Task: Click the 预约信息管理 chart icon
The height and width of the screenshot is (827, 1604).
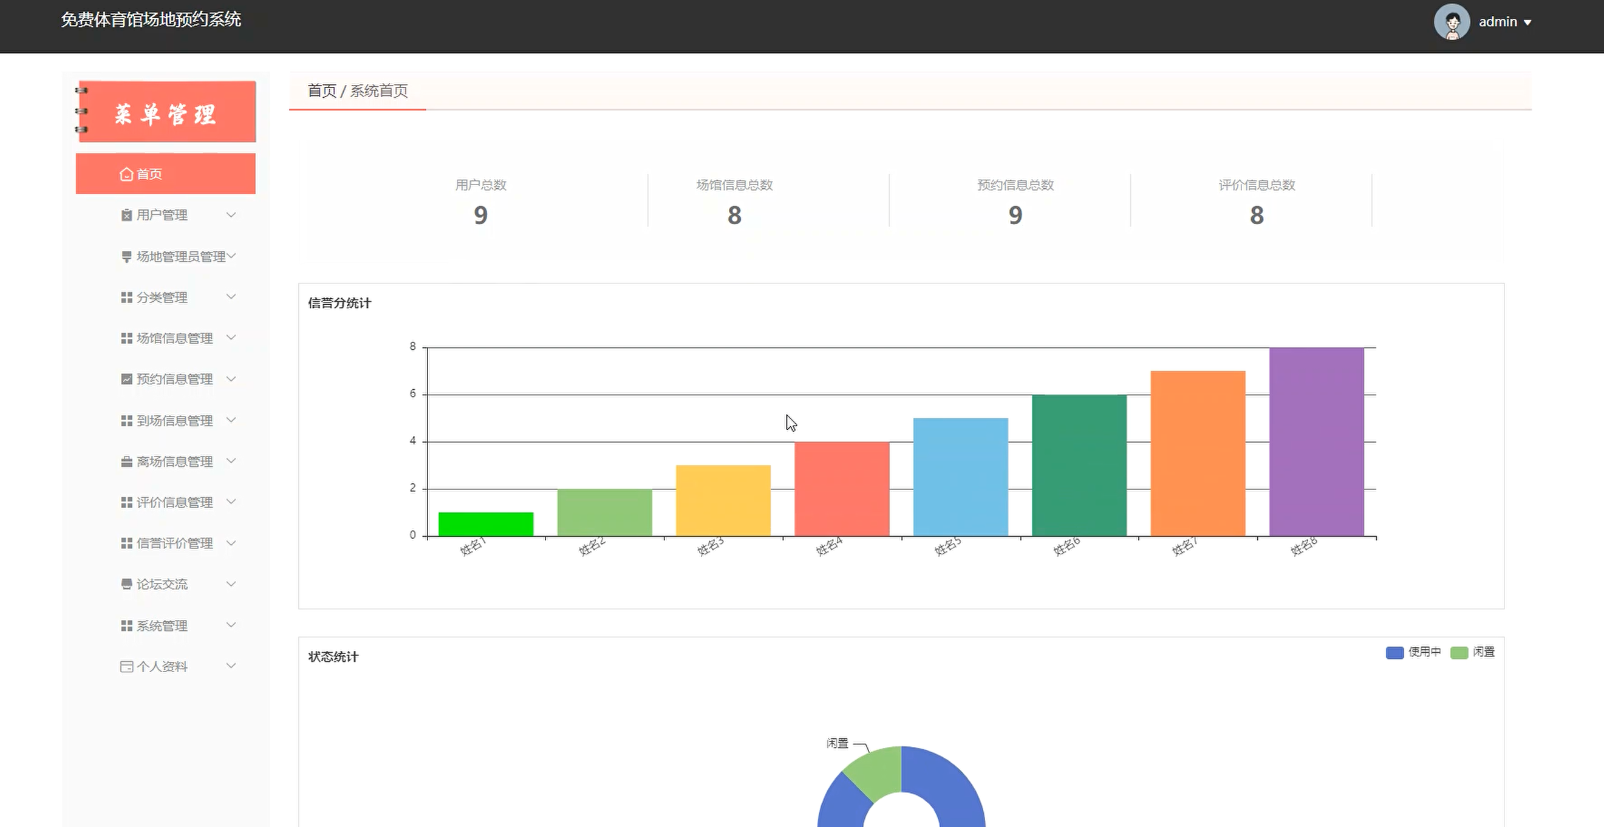Action: pos(126,379)
